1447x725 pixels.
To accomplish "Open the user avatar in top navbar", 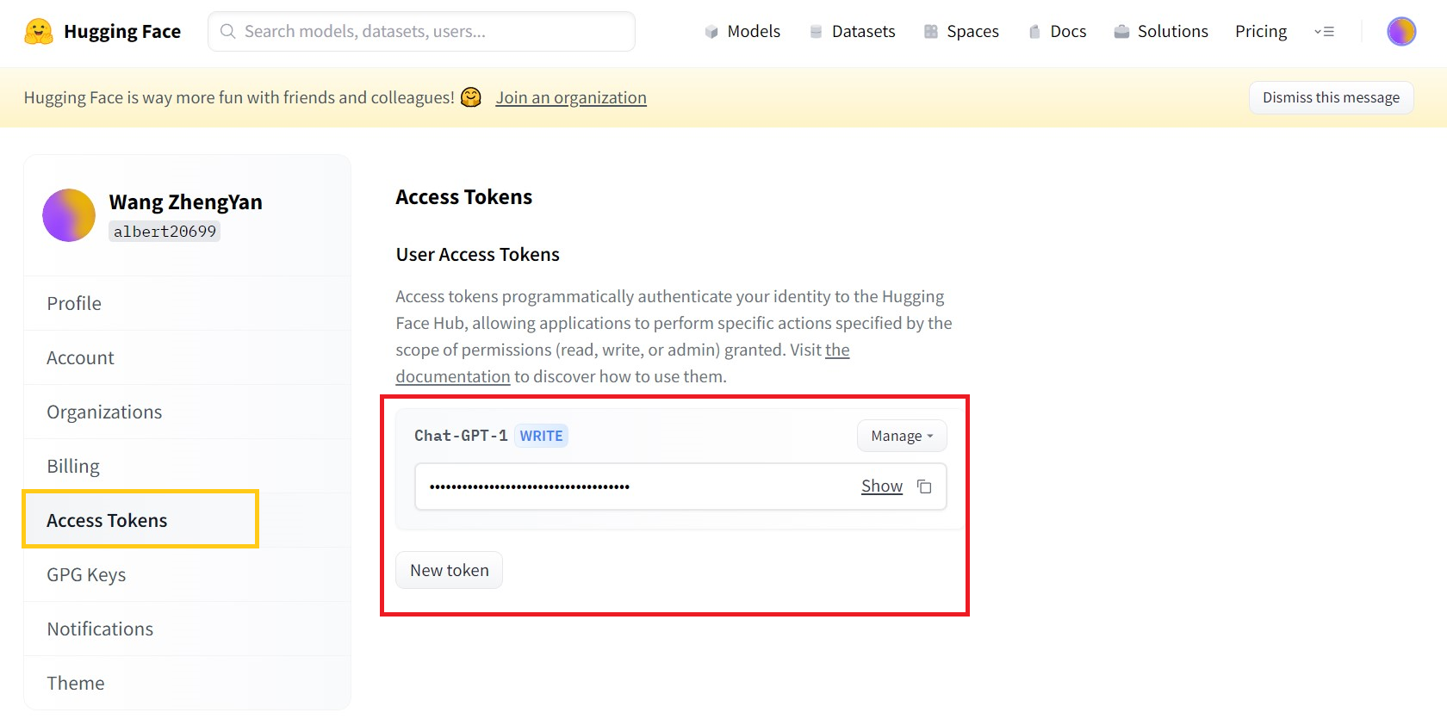I will coord(1401,32).
